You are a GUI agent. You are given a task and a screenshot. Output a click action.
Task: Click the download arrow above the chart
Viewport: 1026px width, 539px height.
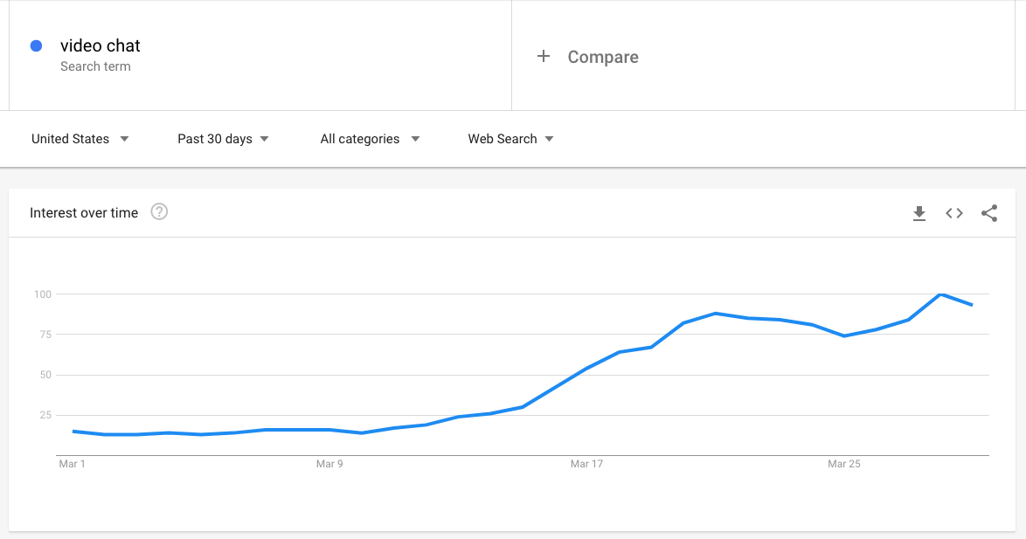(919, 212)
